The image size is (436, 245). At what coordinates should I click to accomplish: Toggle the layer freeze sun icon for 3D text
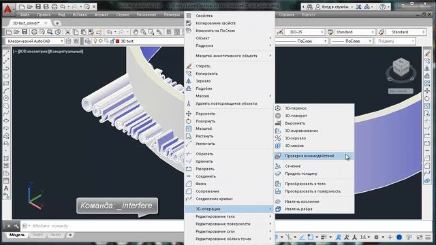pos(101,41)
